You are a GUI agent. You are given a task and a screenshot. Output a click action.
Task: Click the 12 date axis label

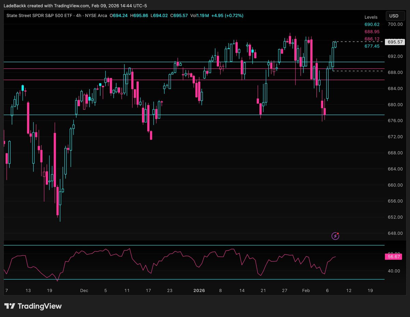coord(348,290)
